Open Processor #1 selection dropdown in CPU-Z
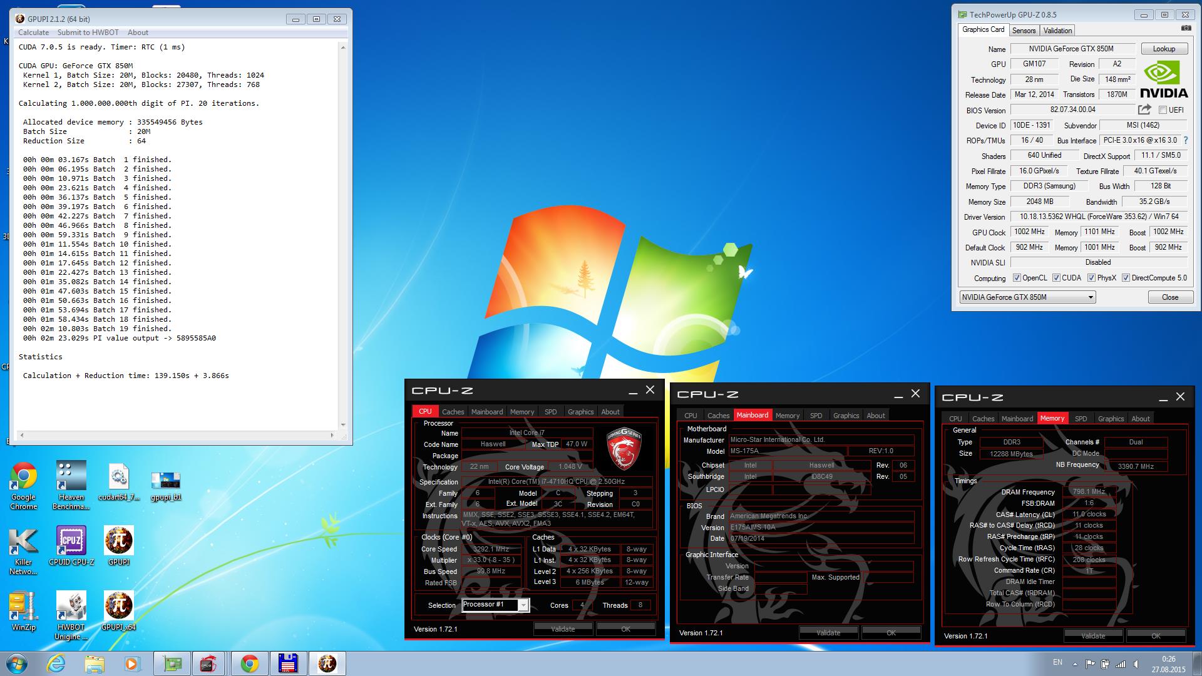1202x676 pixels. (495, 605)
